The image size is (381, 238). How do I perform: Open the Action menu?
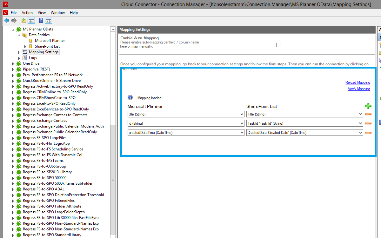click(x=27, y=13)
